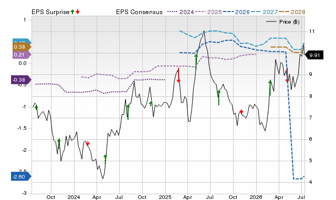
Task: Click the green EPS surprise arrow in May 2025
Action: (196, 62)
